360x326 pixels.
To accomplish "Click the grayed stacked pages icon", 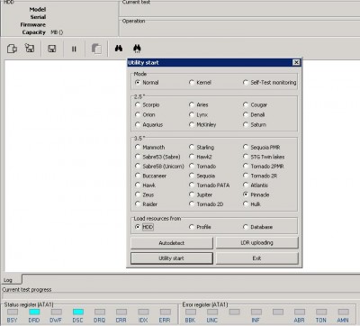I will 96,49.
